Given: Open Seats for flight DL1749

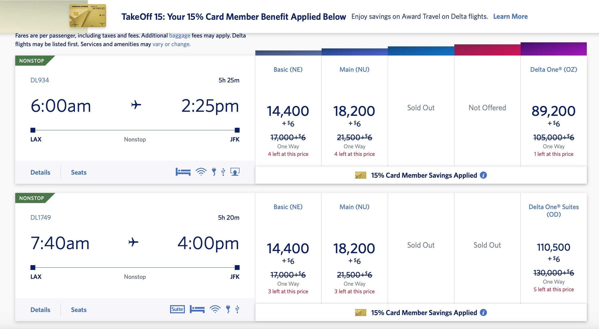Looking at the screenshot, I should [79, 310].
